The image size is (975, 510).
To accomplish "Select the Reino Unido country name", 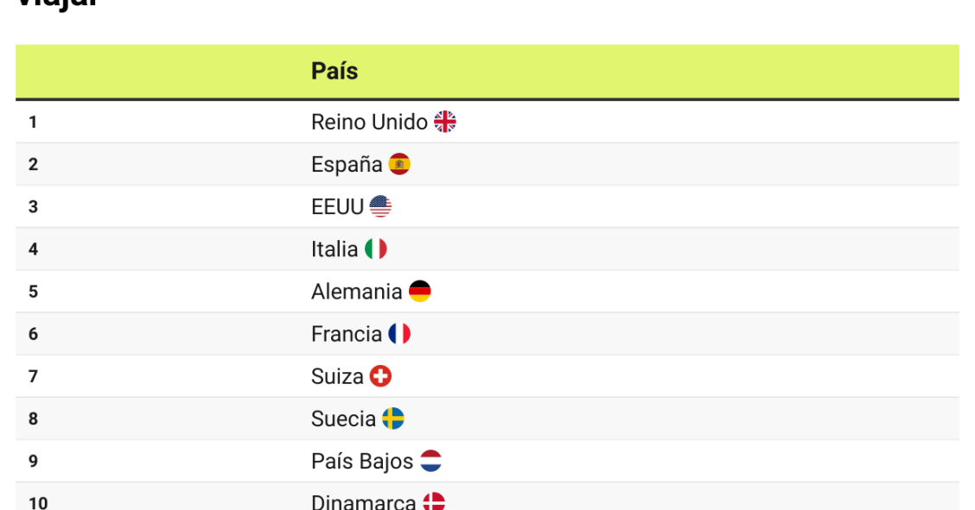I will coord(369,122).
